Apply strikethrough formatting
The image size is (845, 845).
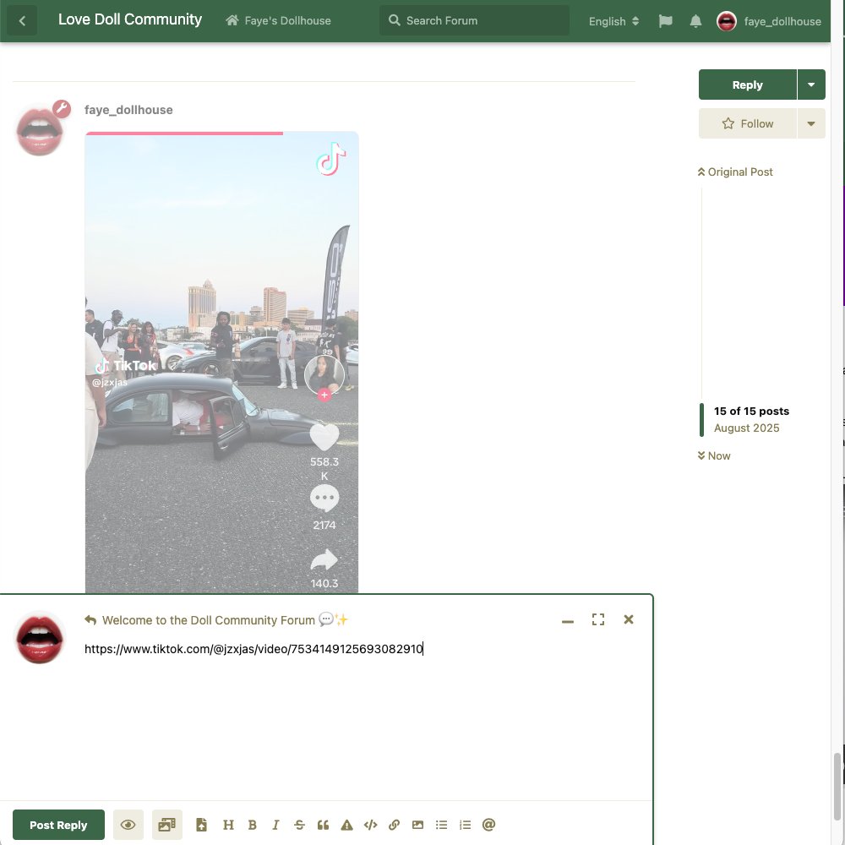(x=299, y=825)
